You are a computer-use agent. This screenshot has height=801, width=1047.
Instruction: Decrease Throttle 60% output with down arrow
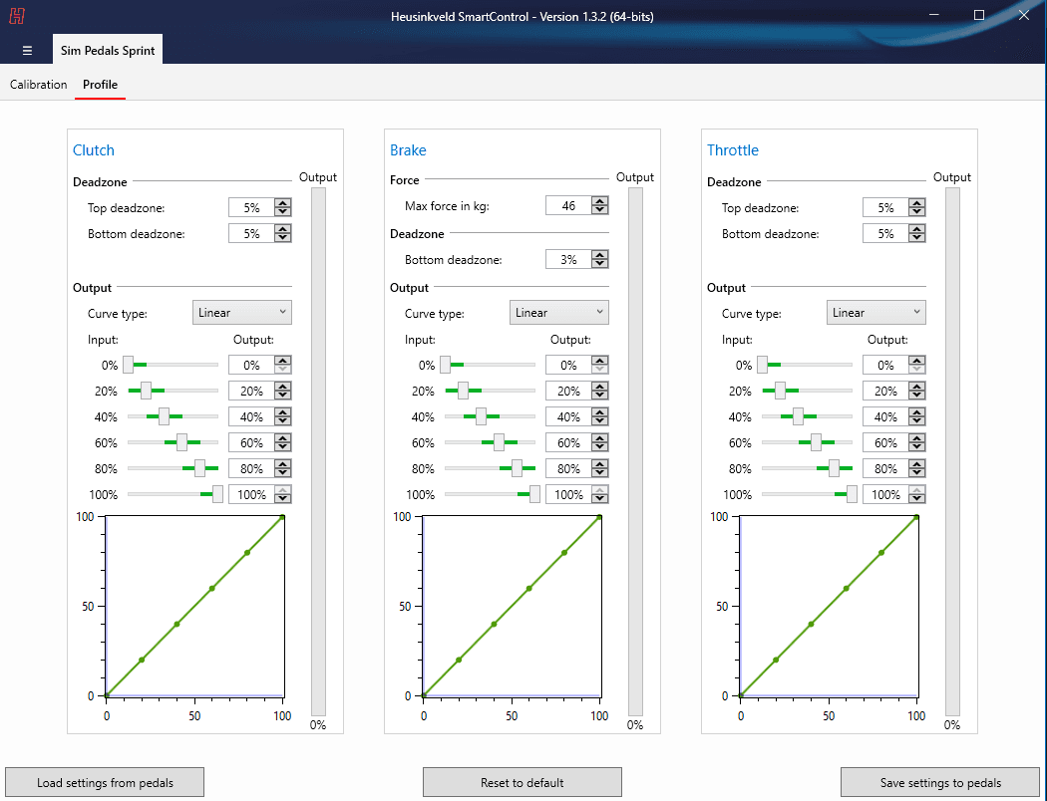tap(917, 447)
